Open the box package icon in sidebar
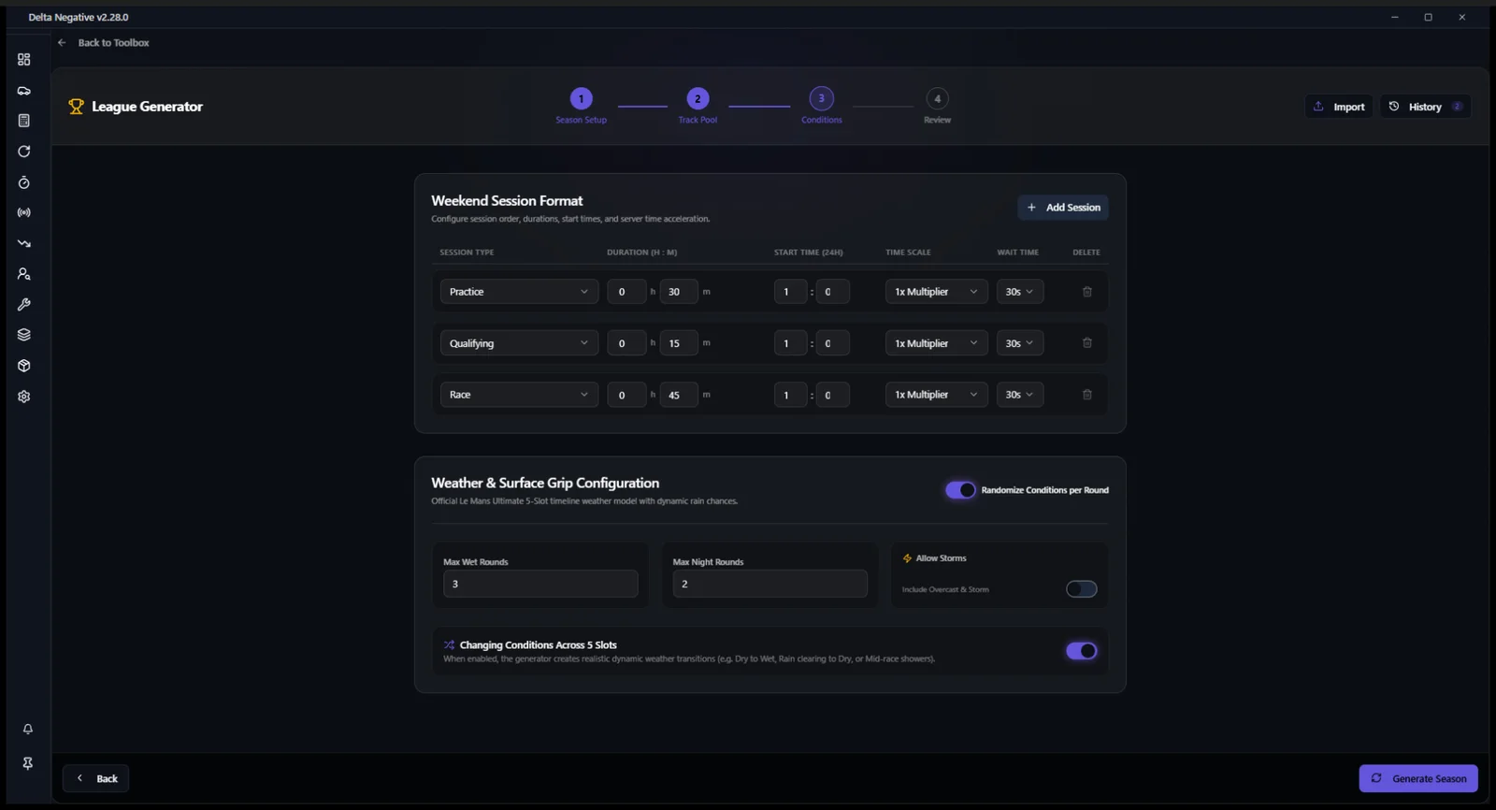Image resolution: width=1496 pixels, height=810 pixels. pos(24,366)
